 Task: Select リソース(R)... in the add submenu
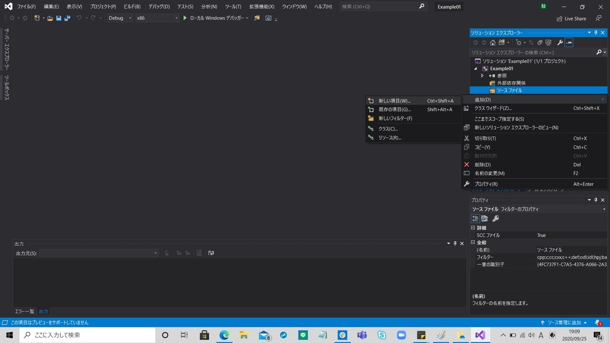(413, 138)
